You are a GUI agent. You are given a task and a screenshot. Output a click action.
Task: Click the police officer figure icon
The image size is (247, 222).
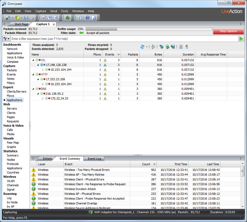click(187, 47)
